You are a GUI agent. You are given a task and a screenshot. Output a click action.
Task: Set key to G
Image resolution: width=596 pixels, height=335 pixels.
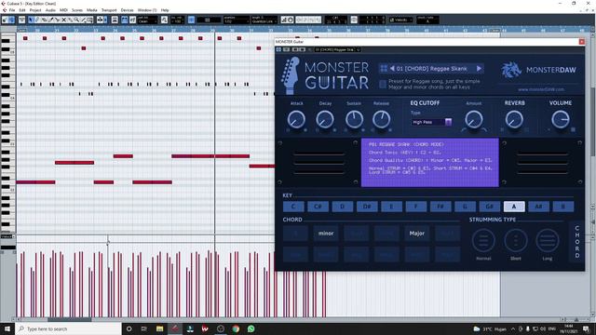(465, 207)
